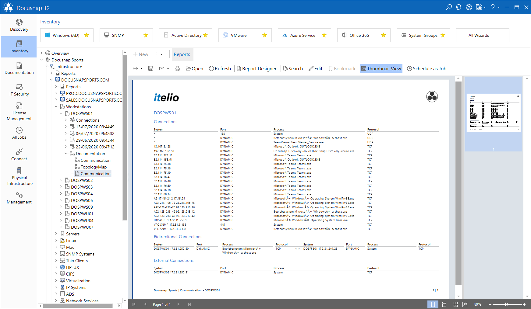Click the search magnifier in title bar

coord(449,7)
